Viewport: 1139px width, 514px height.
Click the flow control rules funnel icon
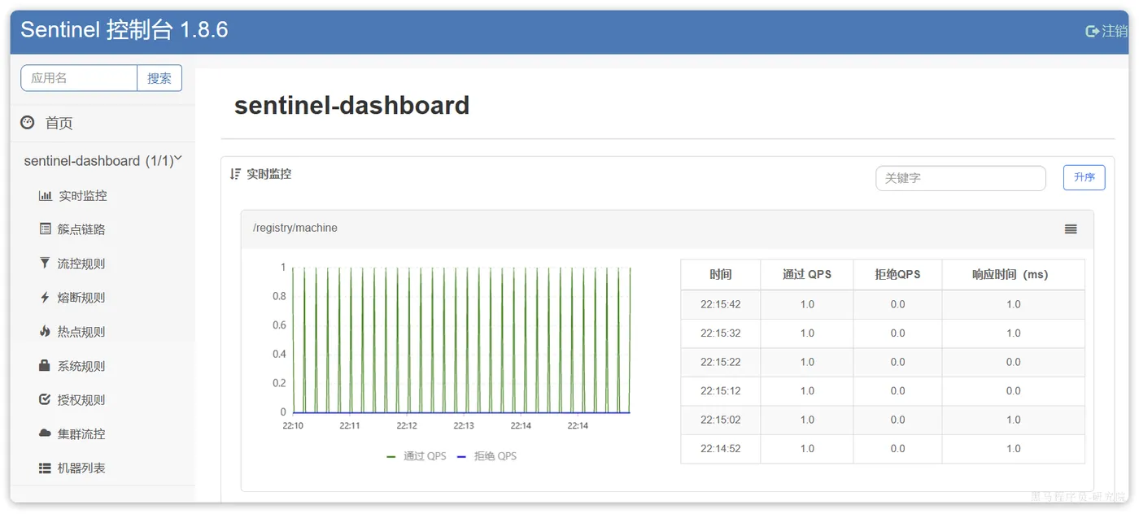click(x=45, y=264)
